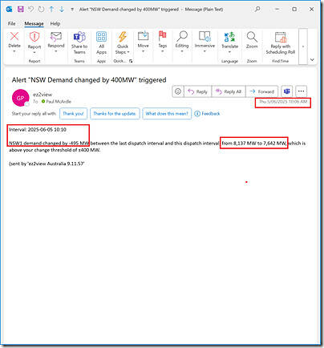Screen dimensions: 324x348
Task: Click the Reply All button
Action: tap(229, 91)
